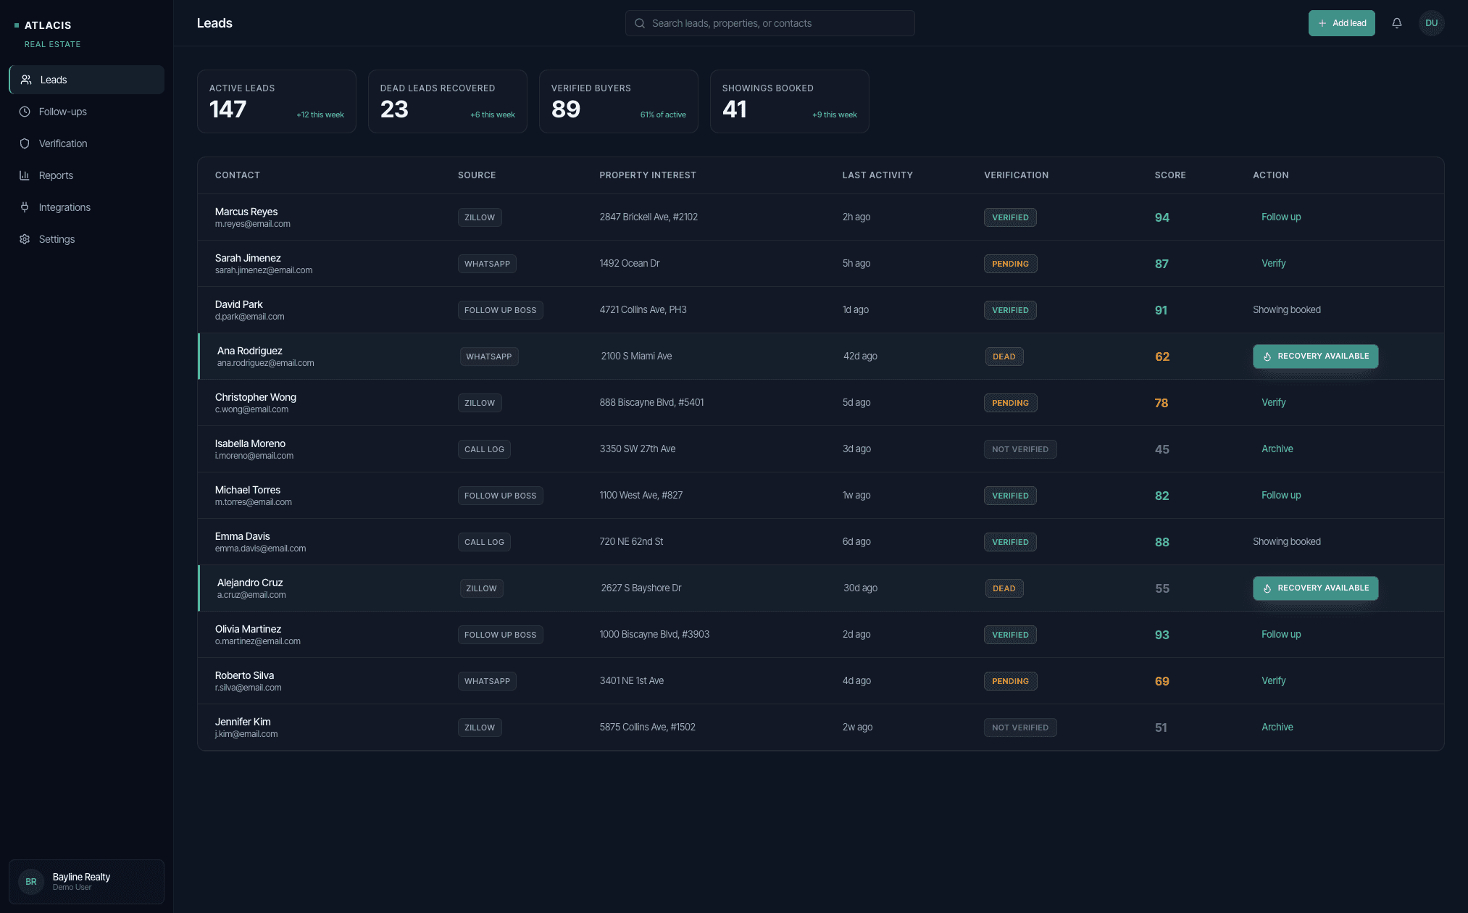
Task: Follow up with Marcus Reyes
Action: [1281, 217]
